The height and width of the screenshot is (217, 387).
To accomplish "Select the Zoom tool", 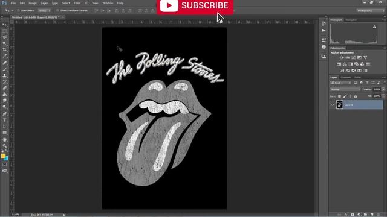I will tap(4, 146).
